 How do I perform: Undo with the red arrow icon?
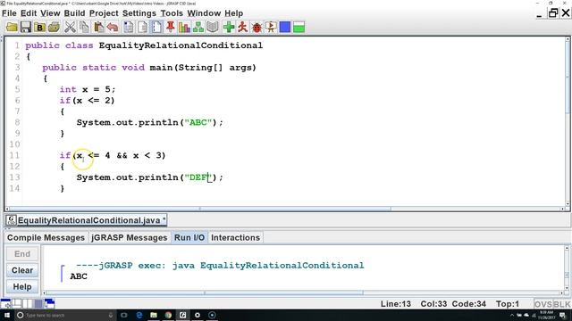(113, 28)
